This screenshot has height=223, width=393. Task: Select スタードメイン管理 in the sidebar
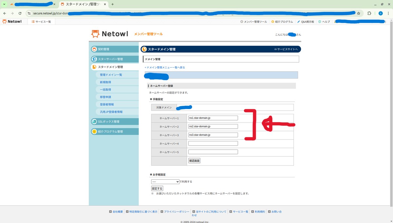(115, 67)
